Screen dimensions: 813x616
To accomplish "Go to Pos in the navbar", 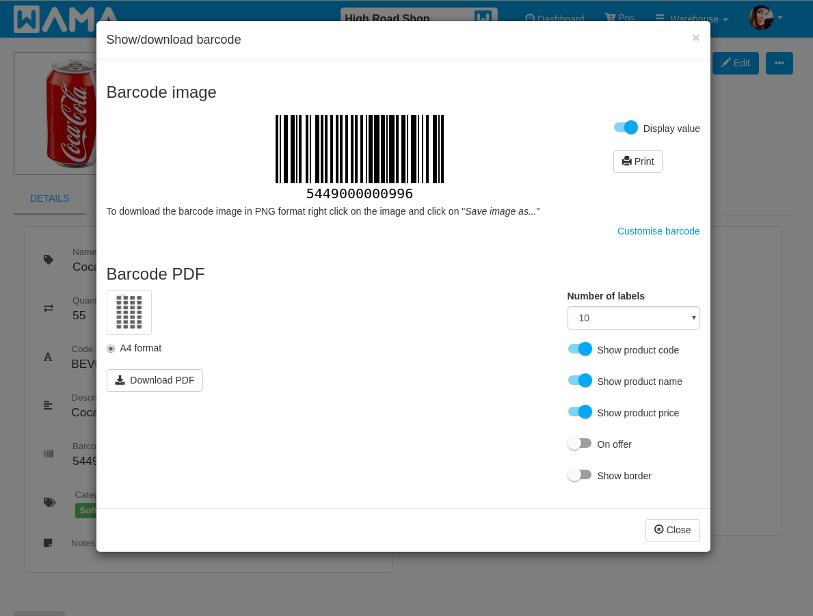I will tap(619, 18).
